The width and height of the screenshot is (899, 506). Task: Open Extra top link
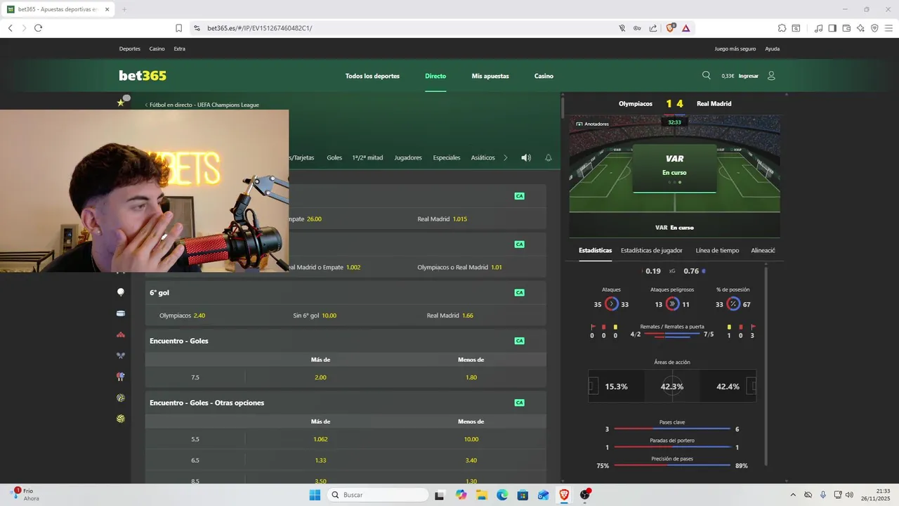coord(180,49)
